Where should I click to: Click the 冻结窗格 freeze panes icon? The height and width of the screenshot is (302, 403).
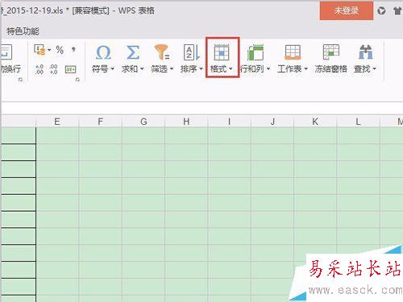(x=331, y=52)
